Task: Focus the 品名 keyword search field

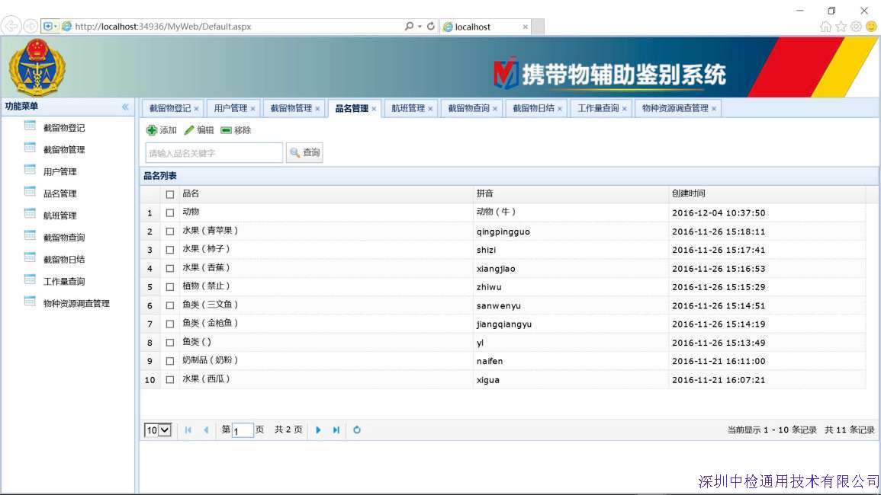Action: 214,152
